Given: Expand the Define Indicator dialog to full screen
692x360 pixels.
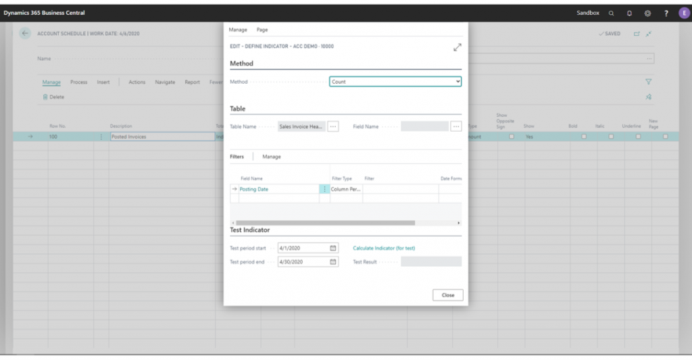Looking at the screenshot, I should 457,47.
